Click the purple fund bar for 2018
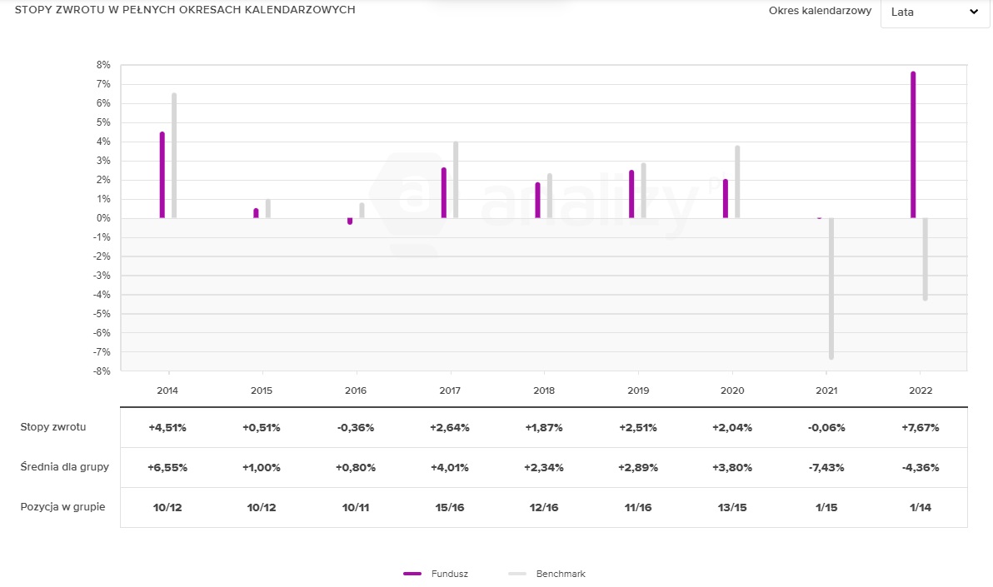The image size is (993, 587). [x=538, y=201]
